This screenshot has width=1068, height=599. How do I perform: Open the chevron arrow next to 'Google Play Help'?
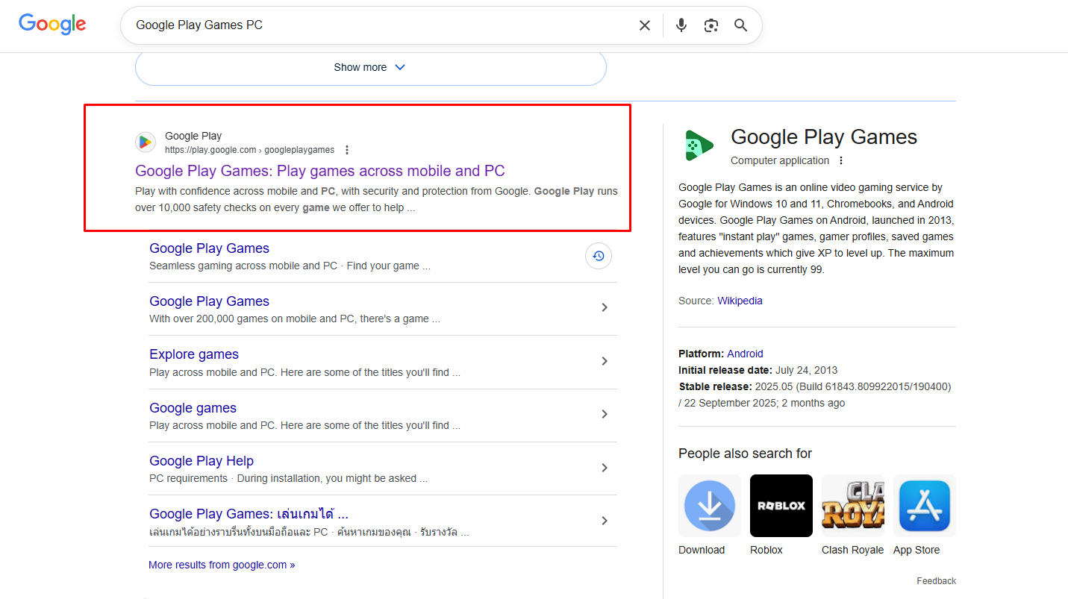[x=605, y=468]
